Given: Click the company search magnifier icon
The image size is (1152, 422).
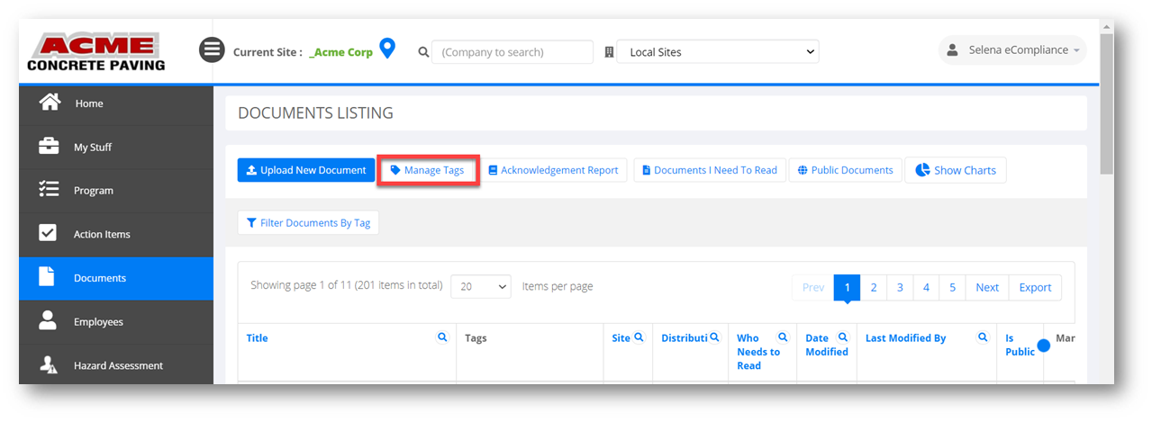Looking at the screenshot, I should [x=423, y=52].
